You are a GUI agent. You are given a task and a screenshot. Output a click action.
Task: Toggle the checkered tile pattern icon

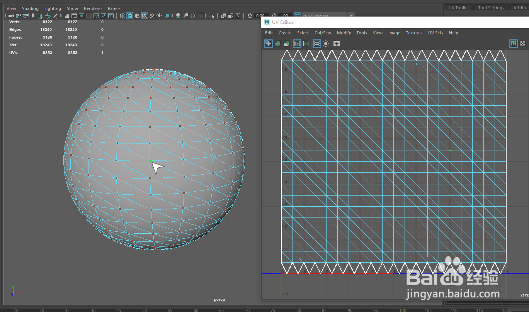[522, 44]
